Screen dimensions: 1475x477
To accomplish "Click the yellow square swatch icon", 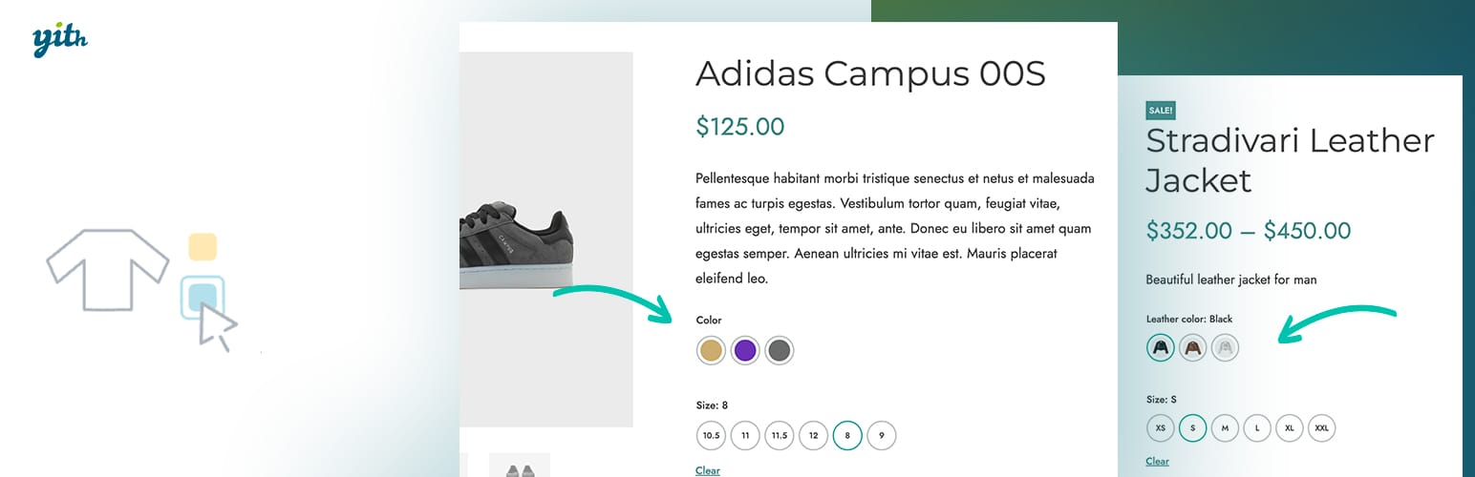I will [x=203, y=246].
